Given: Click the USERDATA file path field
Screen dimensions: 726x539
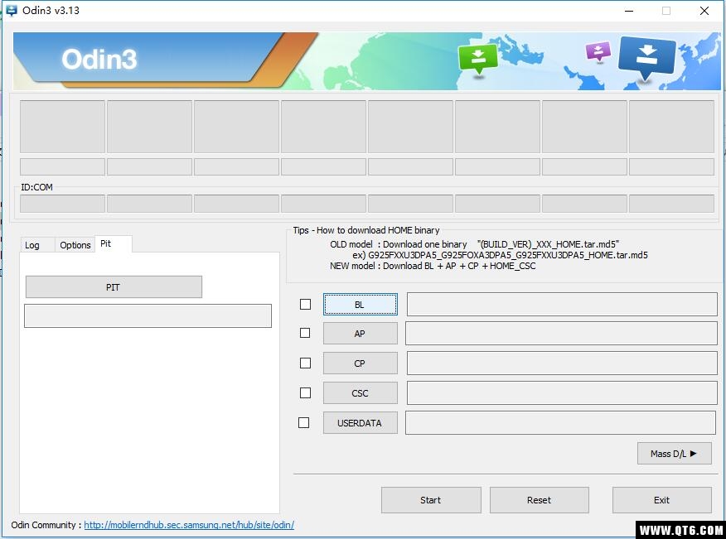Looking at the screenshot, I should [561, 422].
